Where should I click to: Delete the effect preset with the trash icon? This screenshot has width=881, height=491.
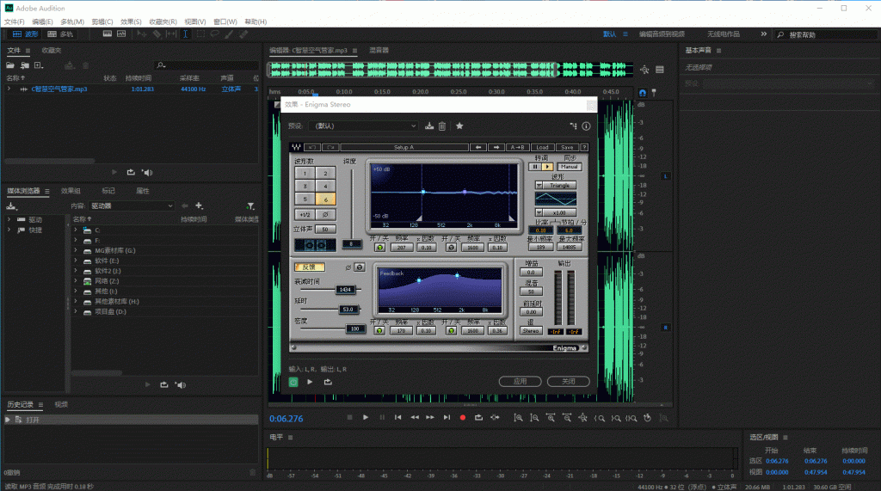tap(442, 126)
